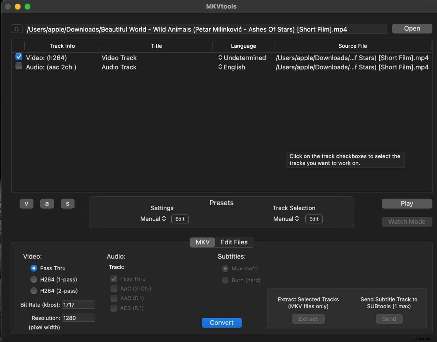This screenshot has height=342, width=437.
Task: Select the v video track filter icon
Action: 26,203
